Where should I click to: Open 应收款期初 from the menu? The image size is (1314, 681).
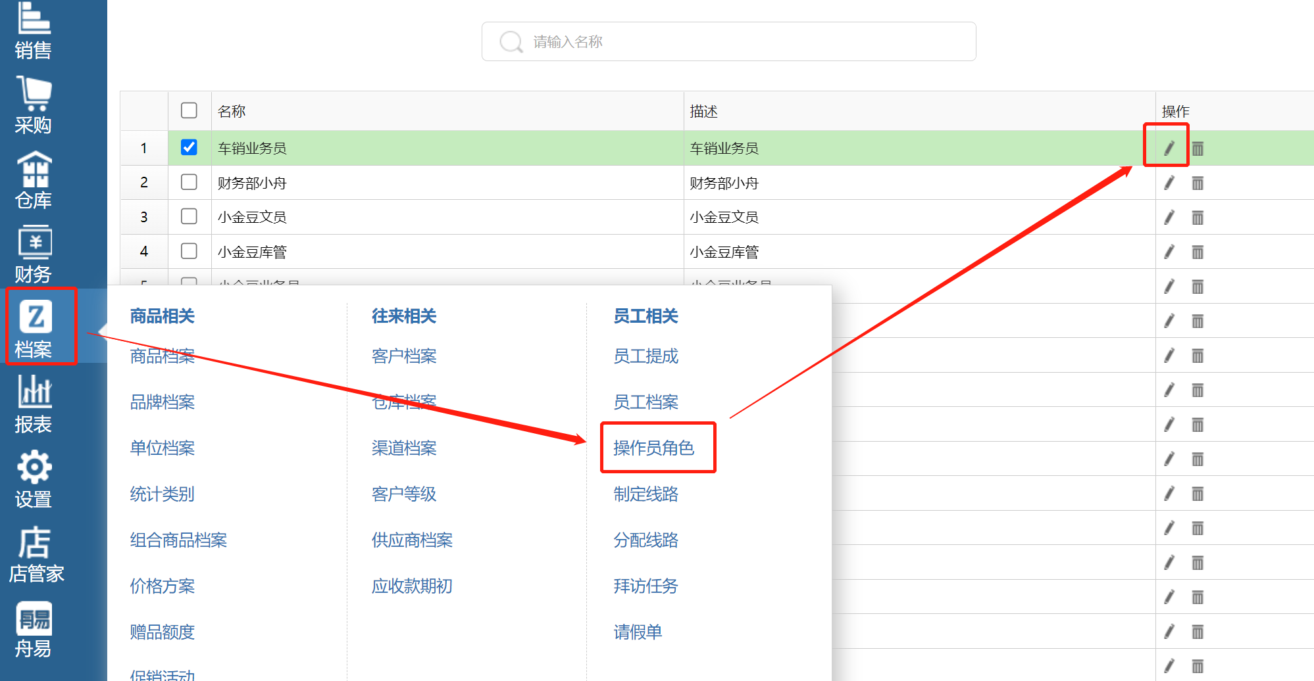[x=412, y=586]
